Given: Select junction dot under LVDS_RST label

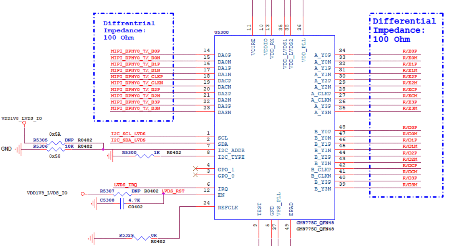Looking at the screenshot, I should (163, 194).
